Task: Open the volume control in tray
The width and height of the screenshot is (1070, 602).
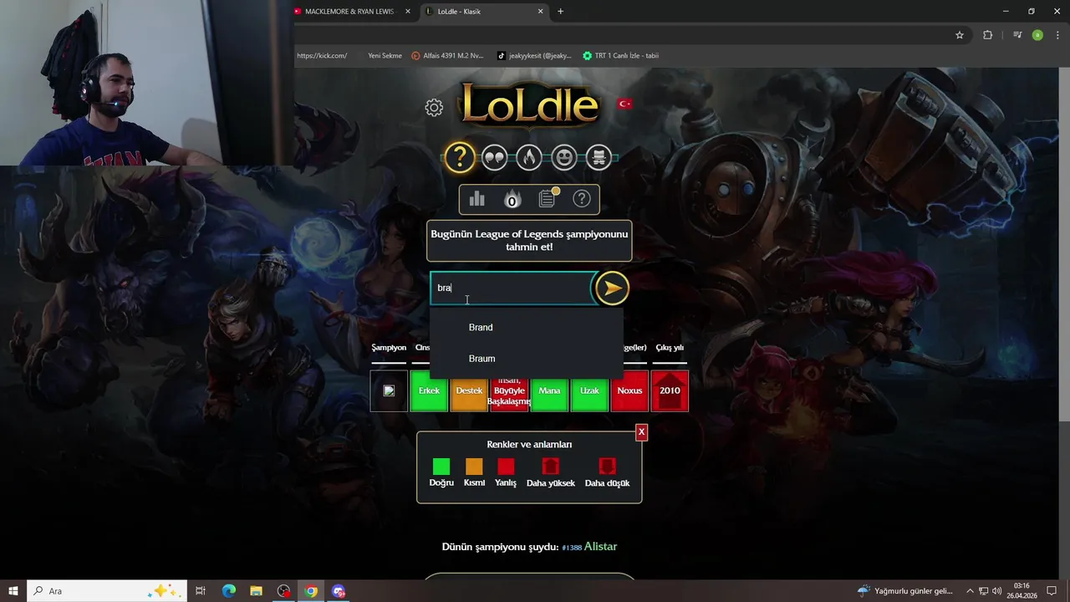Action: [x=996, y=591]
